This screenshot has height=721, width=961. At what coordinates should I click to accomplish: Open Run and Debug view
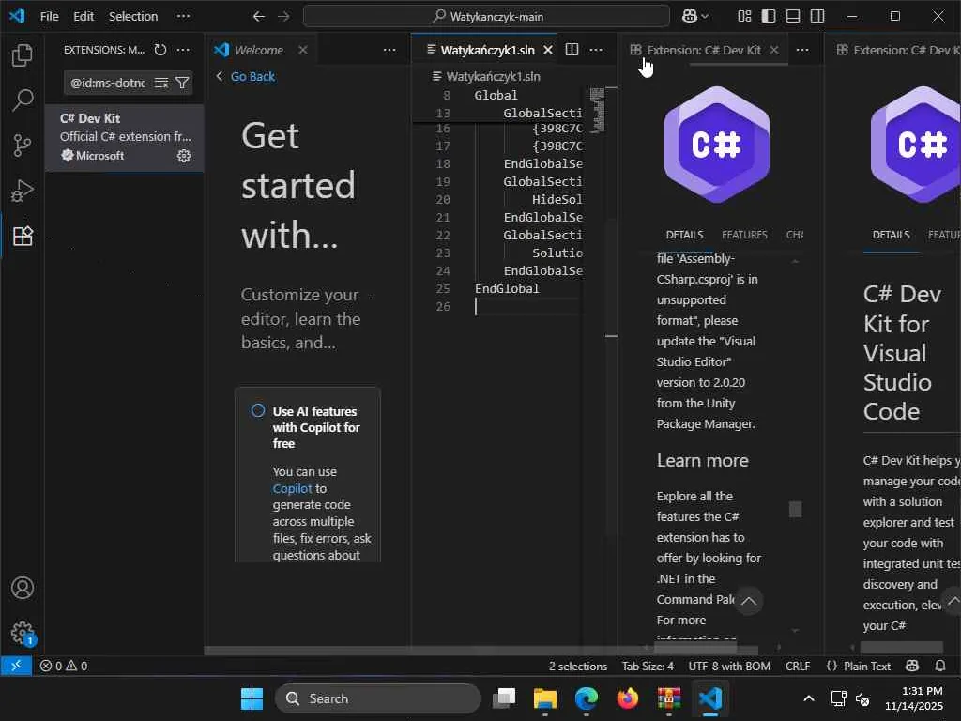23,191
